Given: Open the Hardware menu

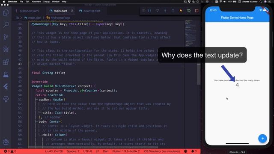Looking at the screenshot, I should [x=36, y=2].
